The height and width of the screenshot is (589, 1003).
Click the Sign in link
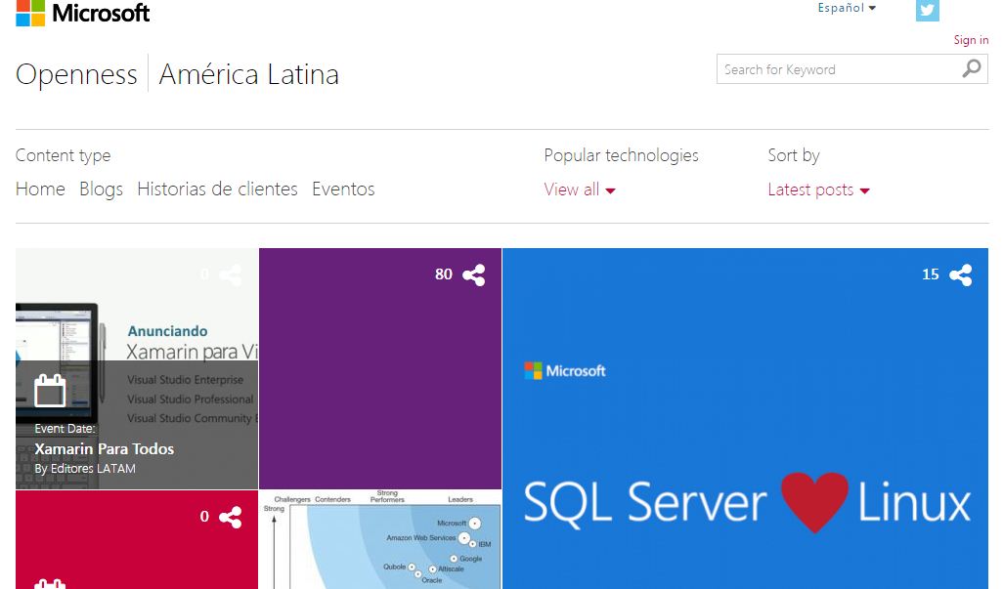pyautogui.click(x=971, y=40)
